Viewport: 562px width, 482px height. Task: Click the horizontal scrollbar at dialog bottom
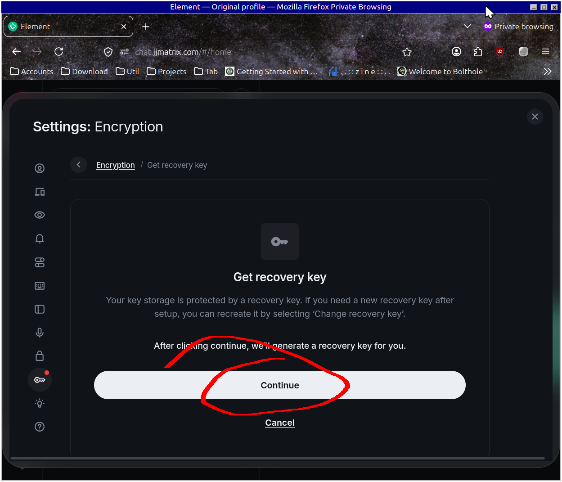[x=278, y=459]
